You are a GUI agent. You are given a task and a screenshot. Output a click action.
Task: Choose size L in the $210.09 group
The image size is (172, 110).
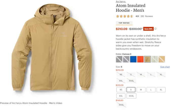click(151, 90)
